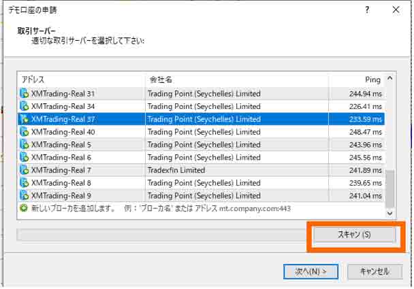Click the server list scrollbar thumb
414x289 pixels.
389,189
